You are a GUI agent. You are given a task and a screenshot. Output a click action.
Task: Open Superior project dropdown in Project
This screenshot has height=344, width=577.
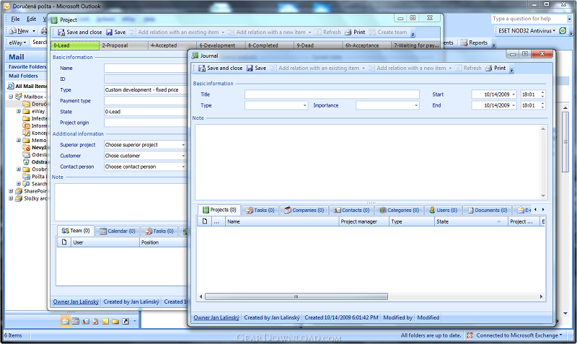coord(183,145)
